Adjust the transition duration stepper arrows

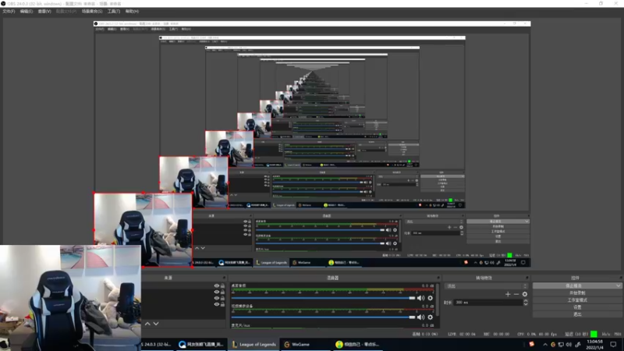point(526,303)
